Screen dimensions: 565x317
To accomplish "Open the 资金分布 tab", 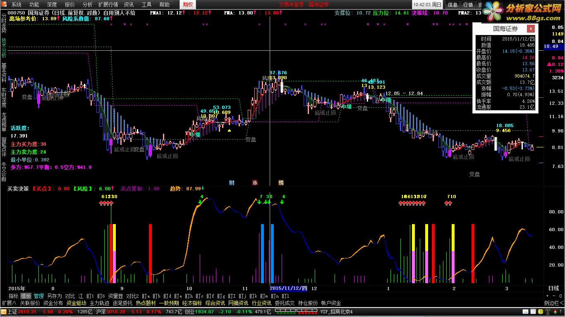I will (53, 303).
